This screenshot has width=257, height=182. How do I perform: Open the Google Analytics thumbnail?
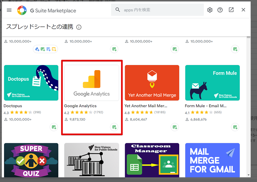(x=91, y=83)
